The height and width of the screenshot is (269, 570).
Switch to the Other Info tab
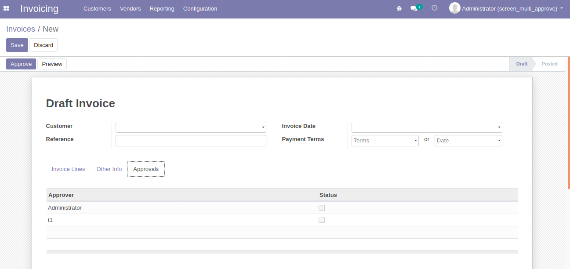[109, 169]
